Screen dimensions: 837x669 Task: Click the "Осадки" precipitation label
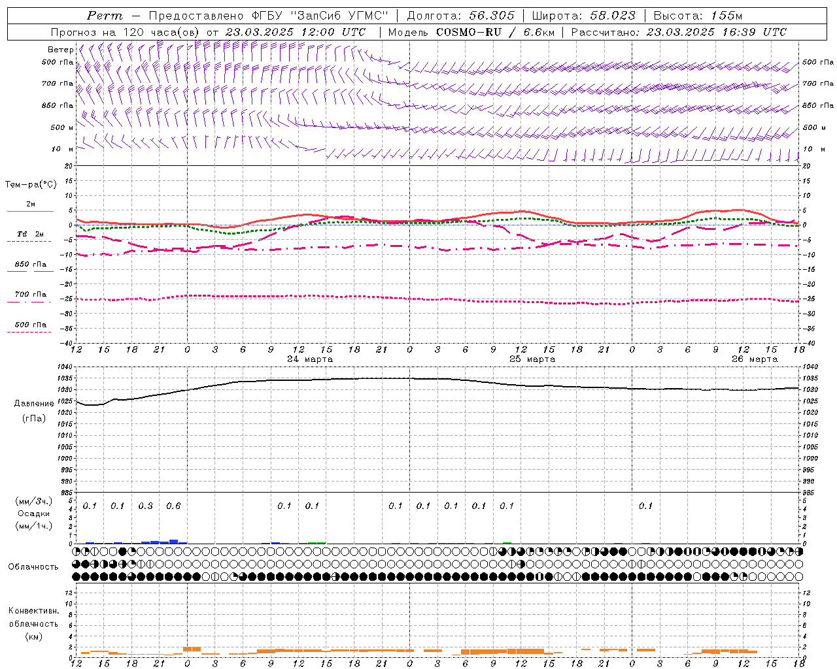[34, 514]
